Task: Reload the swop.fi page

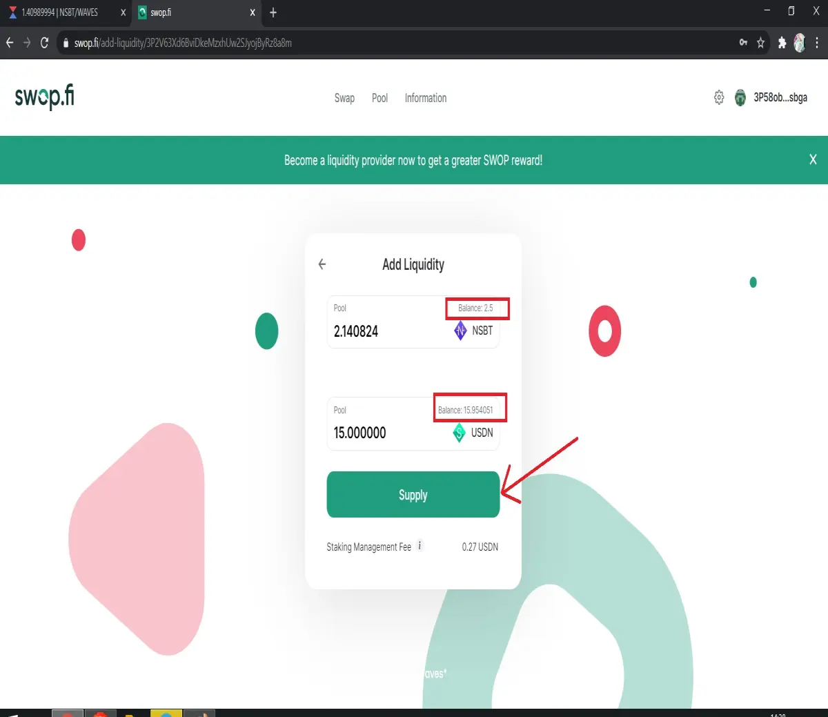Action: (x=44, y=43)
